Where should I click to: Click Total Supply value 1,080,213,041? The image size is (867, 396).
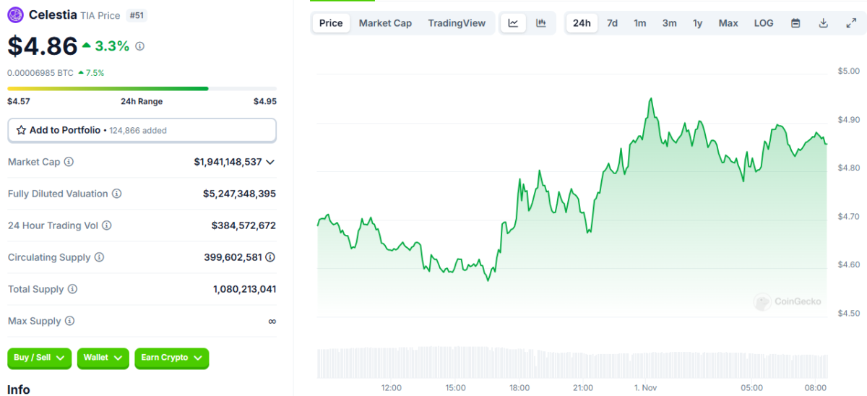click(244, 289)
